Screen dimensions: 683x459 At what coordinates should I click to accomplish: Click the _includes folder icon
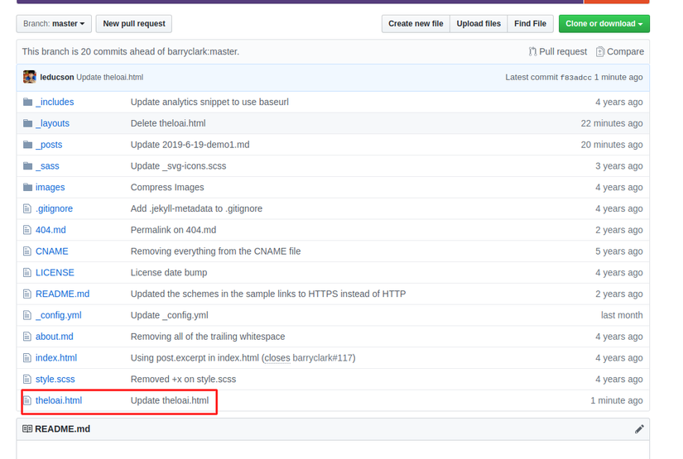click(x=28, y=102)
